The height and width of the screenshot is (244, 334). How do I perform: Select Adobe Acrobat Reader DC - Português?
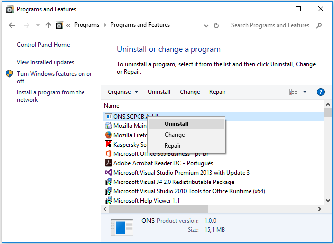pos(163,163)
